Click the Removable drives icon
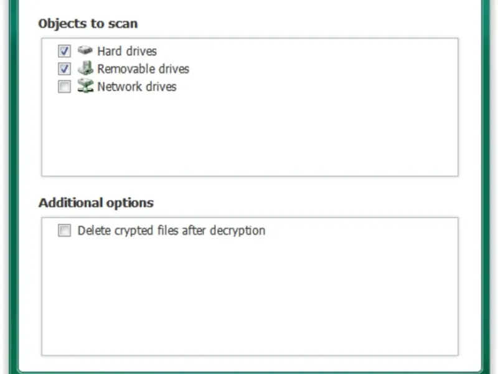The width and height of the screenshot is (498, 374). pyautogui.click(x=85, y=69)
